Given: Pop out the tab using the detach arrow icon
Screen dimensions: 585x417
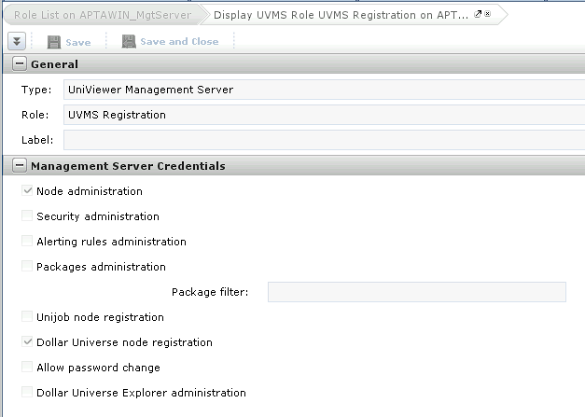Looking at the screenshot, I should pyautogui.click(x=478, y=14).
